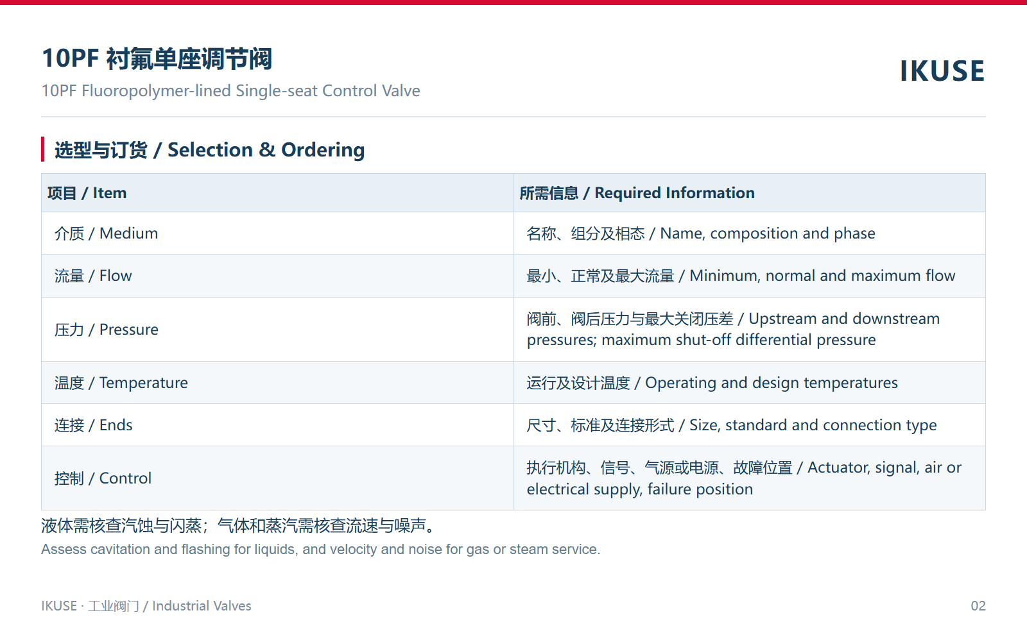Viewport: 1027px width, 631px height.
Task: Select the '控制 / Control' cell
Action: coord(277,478)
